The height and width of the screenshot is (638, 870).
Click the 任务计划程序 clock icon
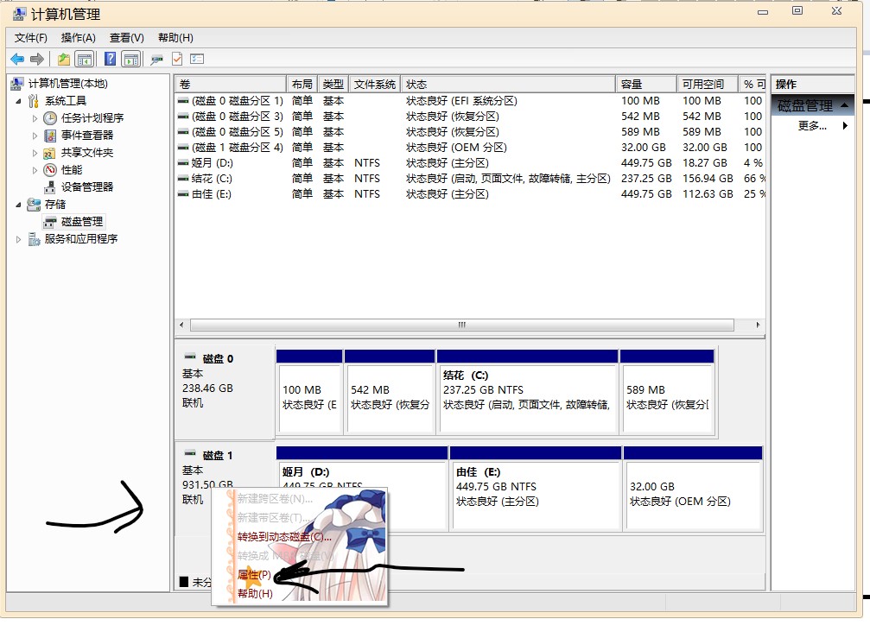(x=50, y=118)
